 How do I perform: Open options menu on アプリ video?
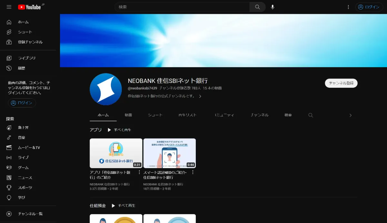coord(139,172)
